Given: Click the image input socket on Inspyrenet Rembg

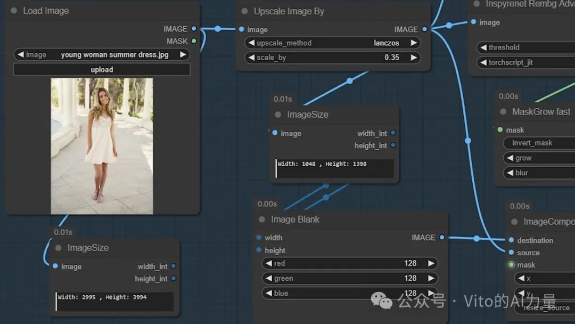Looking at the screenshot, I should coord(473,22).
